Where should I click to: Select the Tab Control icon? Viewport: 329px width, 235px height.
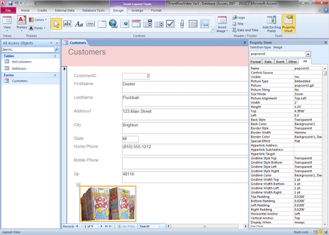pos(102,24)
